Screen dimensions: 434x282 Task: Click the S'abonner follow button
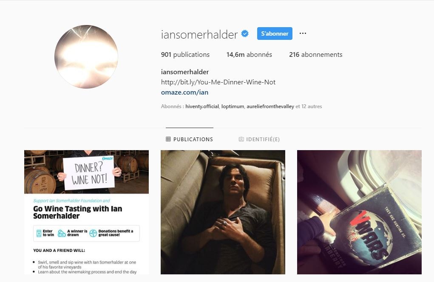pos(275,34)
